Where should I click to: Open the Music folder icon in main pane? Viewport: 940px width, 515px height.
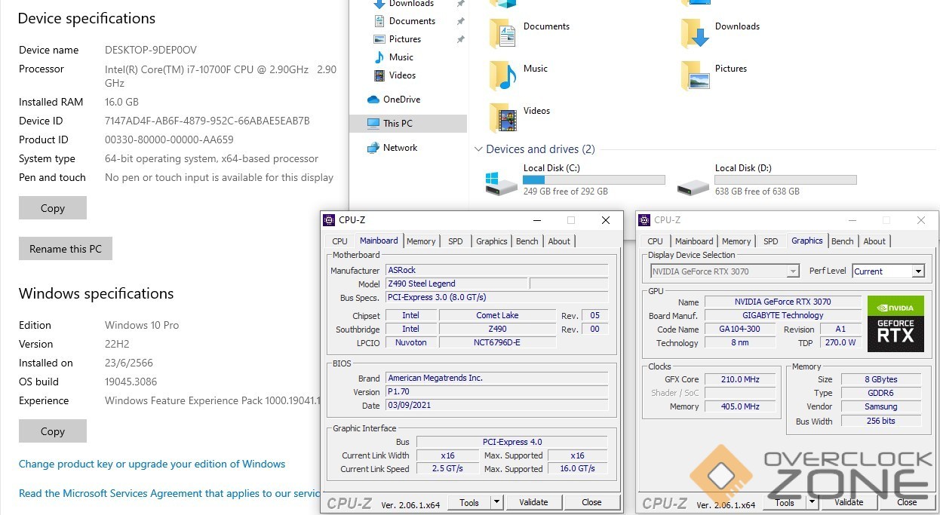[x=502, y=75]
